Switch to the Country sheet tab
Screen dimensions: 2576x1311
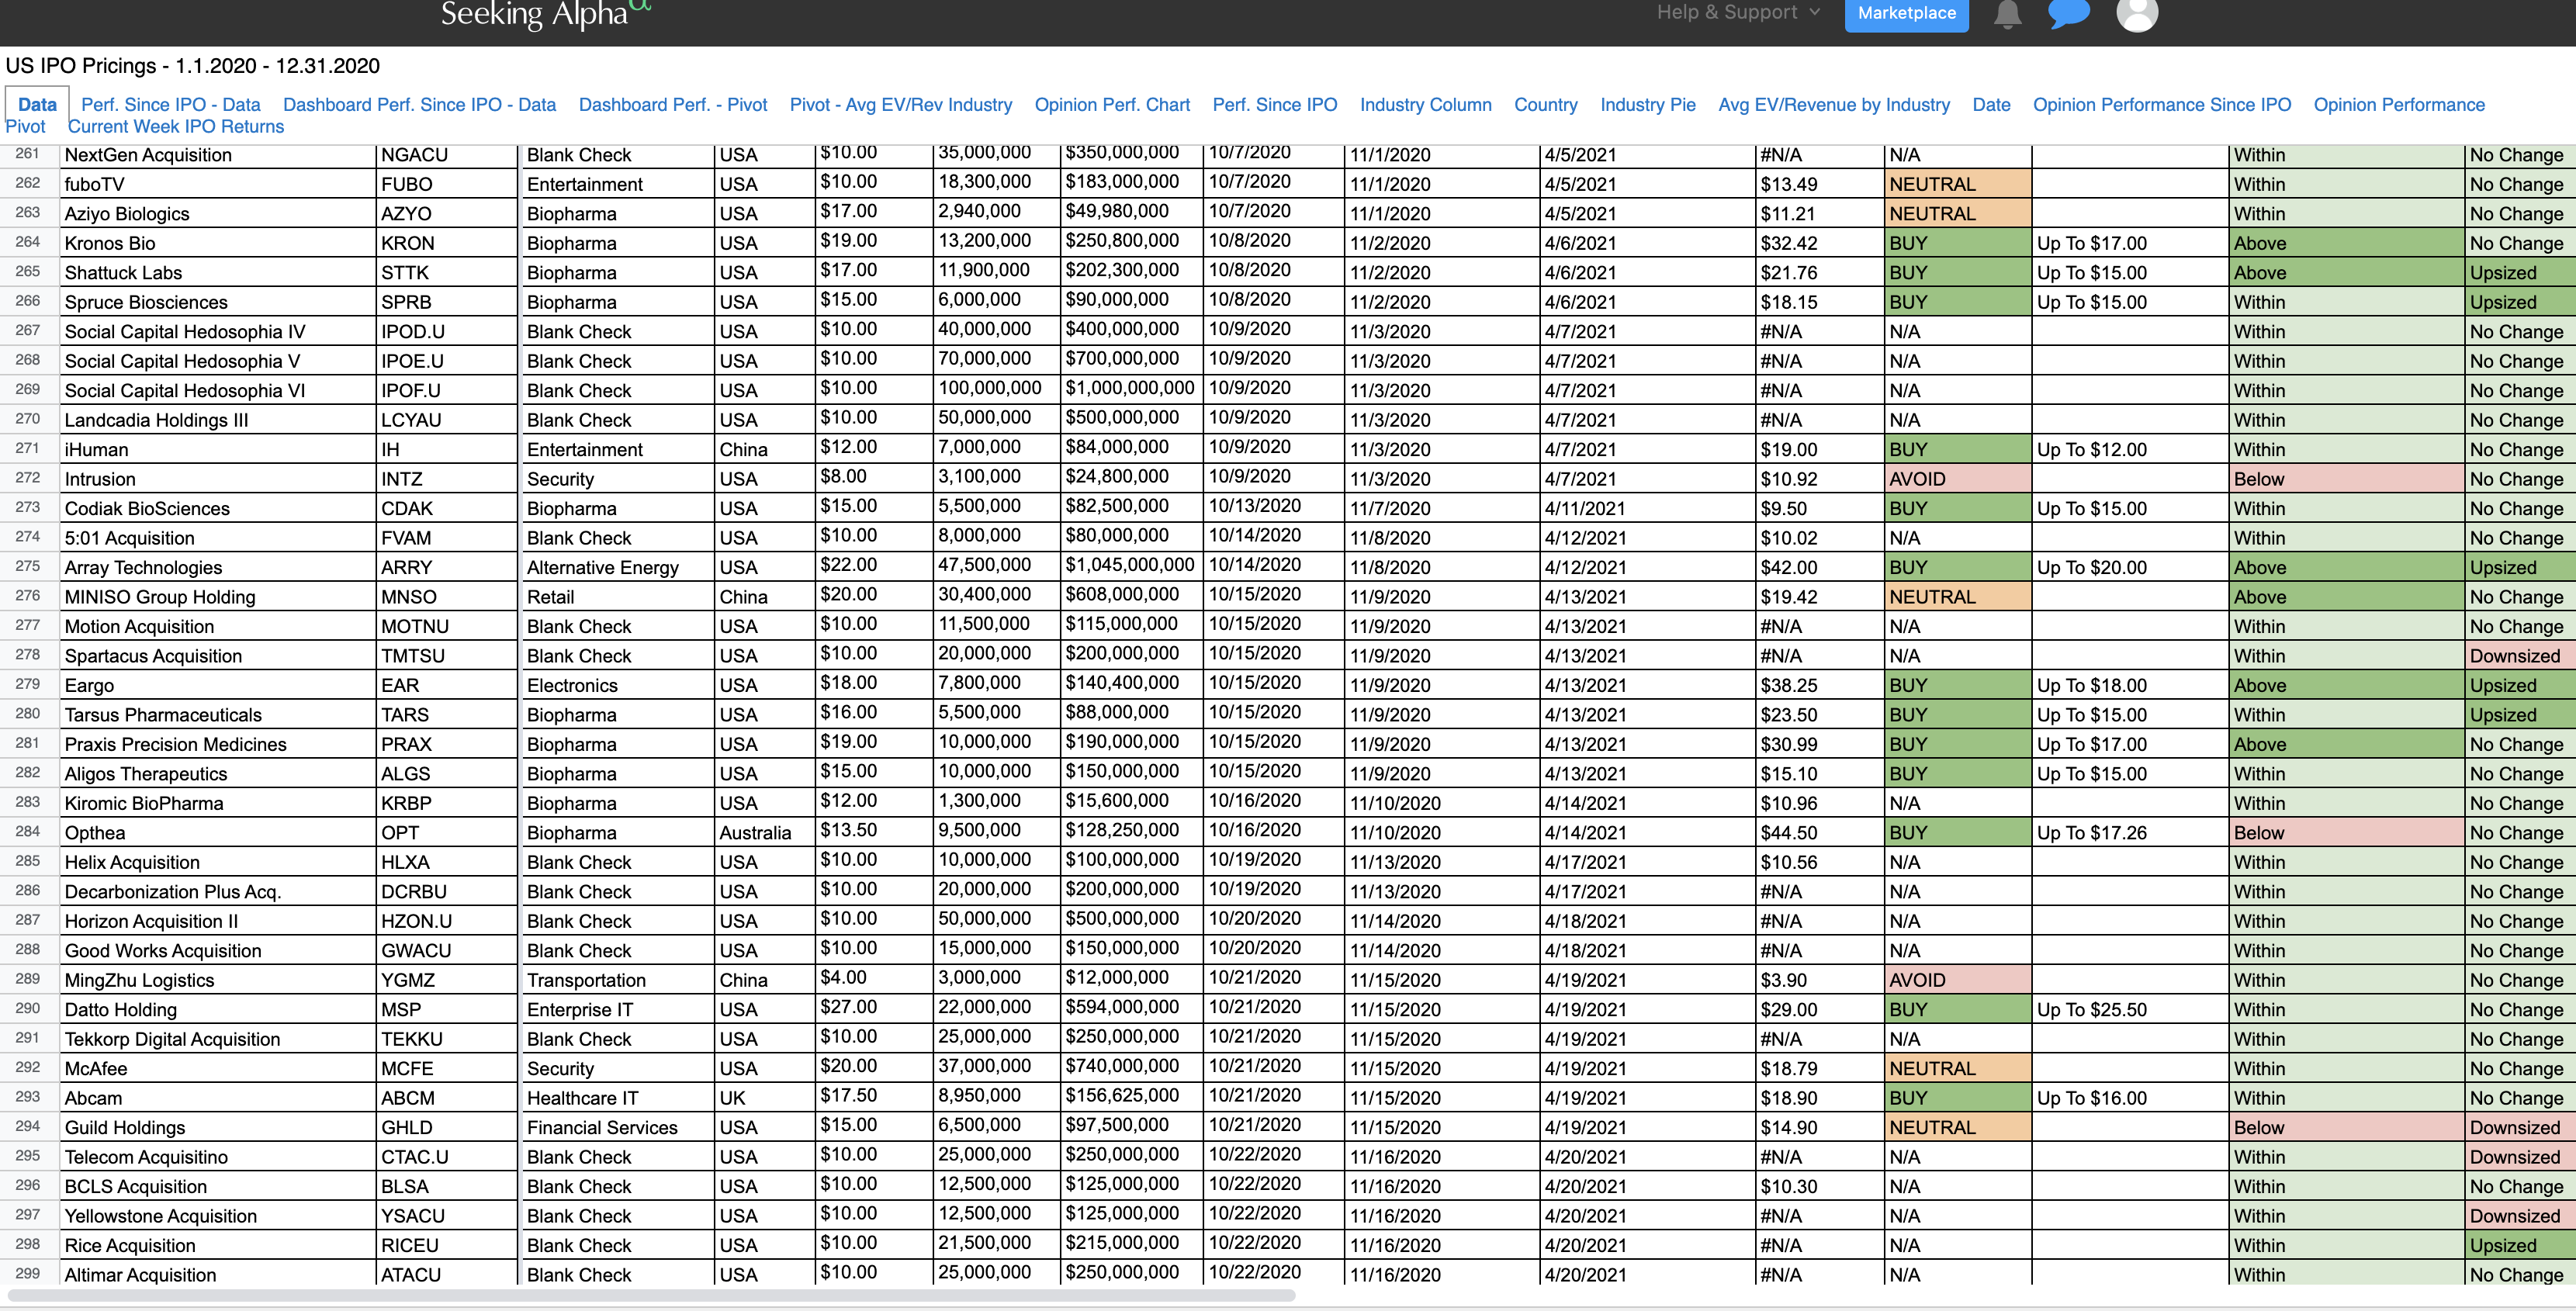click(1545, 105)
